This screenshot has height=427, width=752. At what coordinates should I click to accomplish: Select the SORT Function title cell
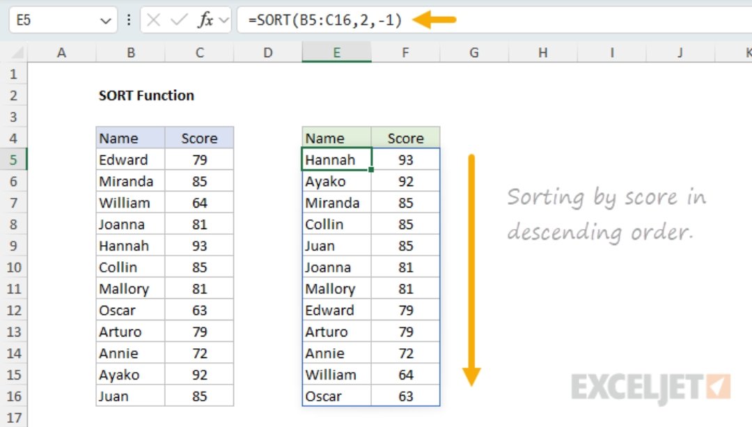146,95
